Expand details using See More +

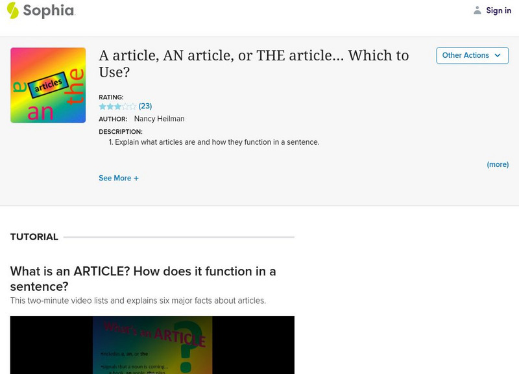(119, 177)
